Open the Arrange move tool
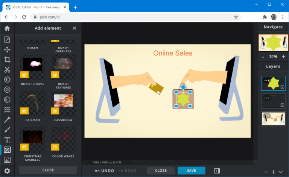289x177 pixels. (7, 49)
